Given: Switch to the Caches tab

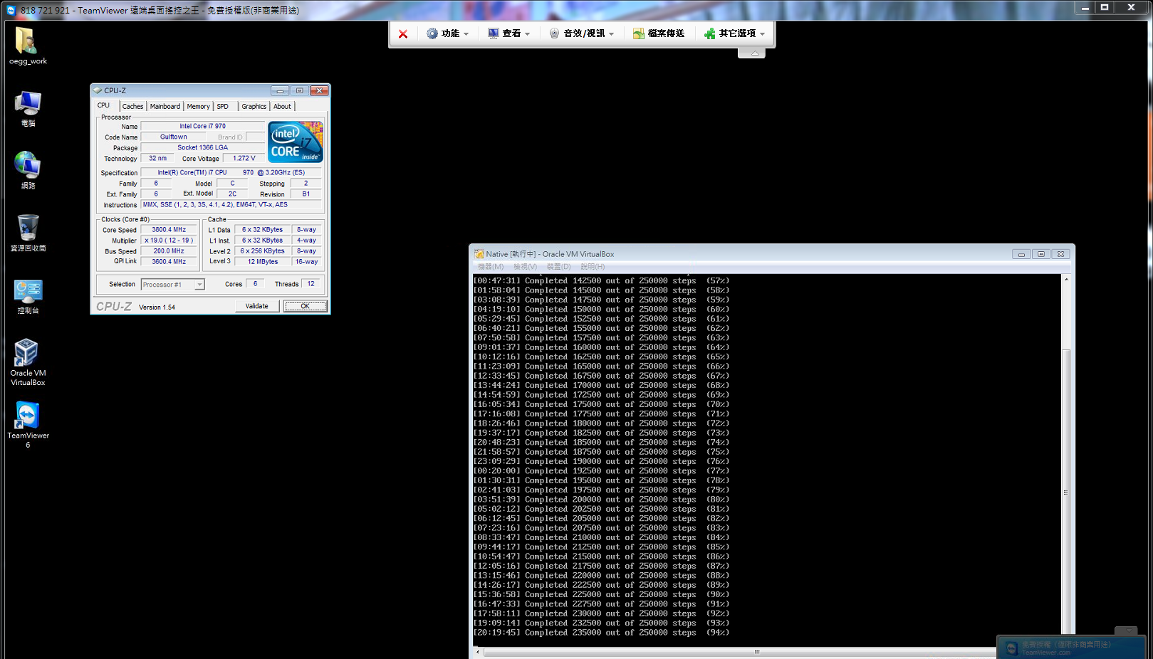Looking at the screenshot, I should coord(132,107).
